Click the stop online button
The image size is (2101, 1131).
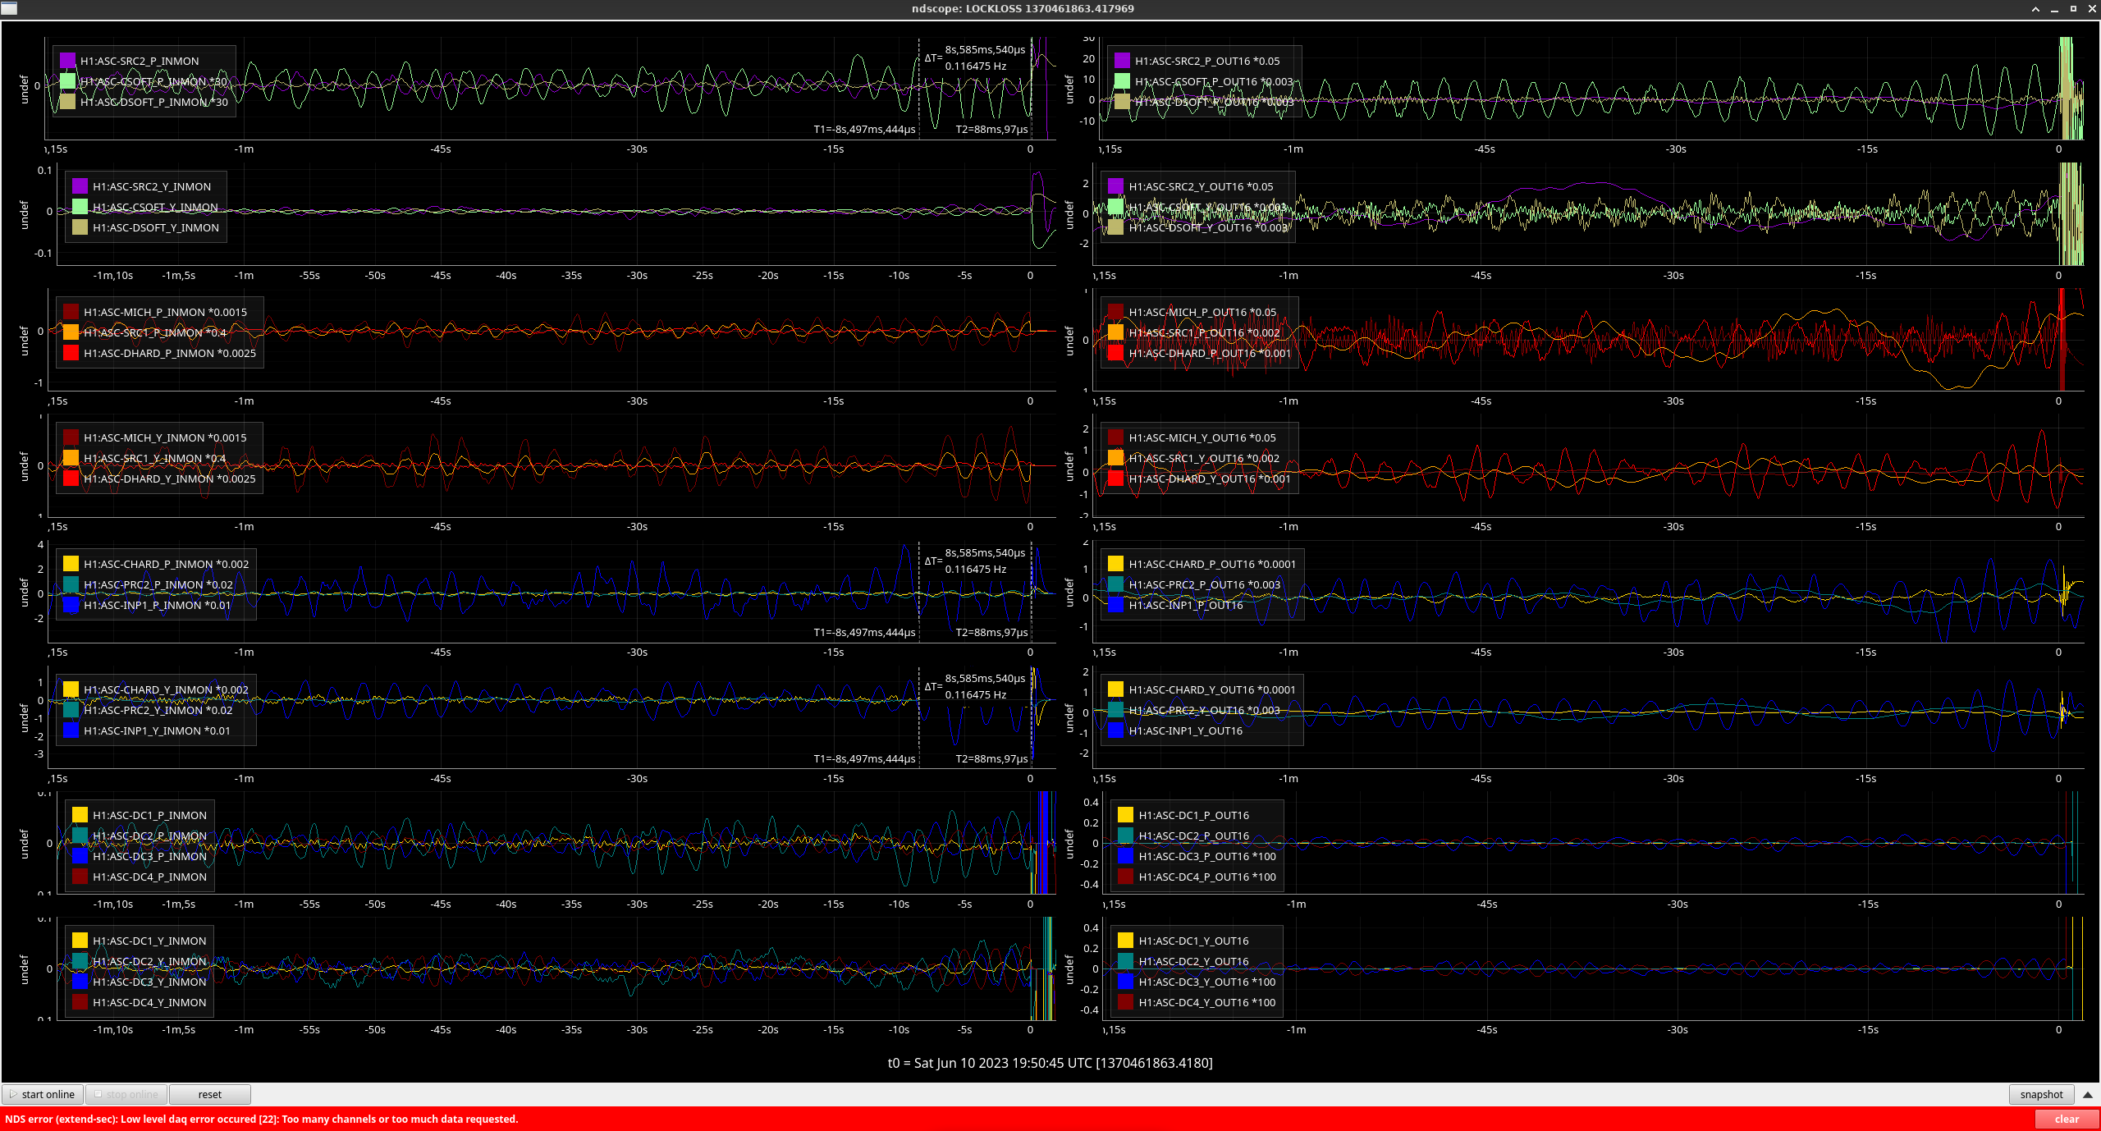point(126,1094)
